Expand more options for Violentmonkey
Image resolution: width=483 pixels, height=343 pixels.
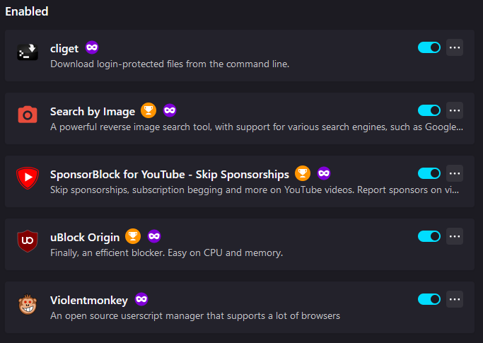tap(455, 299)
